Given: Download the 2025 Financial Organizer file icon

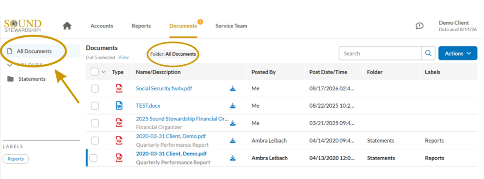Looking at the screenshot, I should [233, 123].
